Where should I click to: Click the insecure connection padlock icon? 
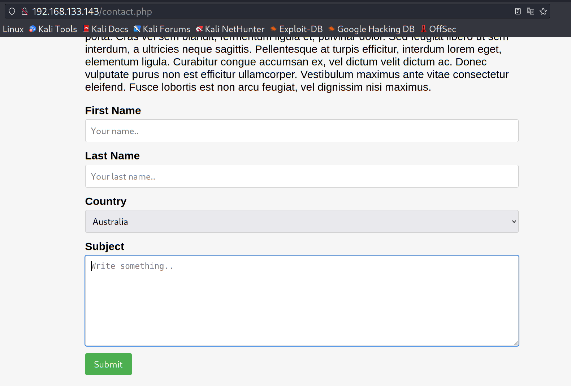(x=25, y=12)
